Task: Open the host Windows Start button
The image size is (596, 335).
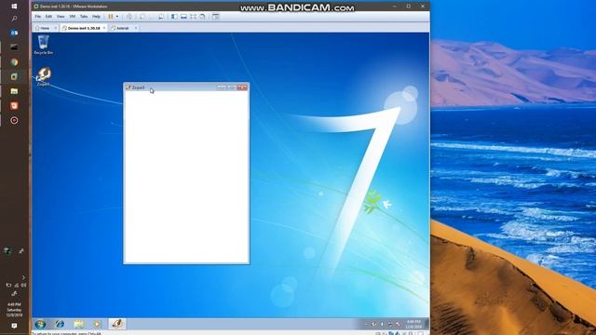Action: (x=14, y=7)
